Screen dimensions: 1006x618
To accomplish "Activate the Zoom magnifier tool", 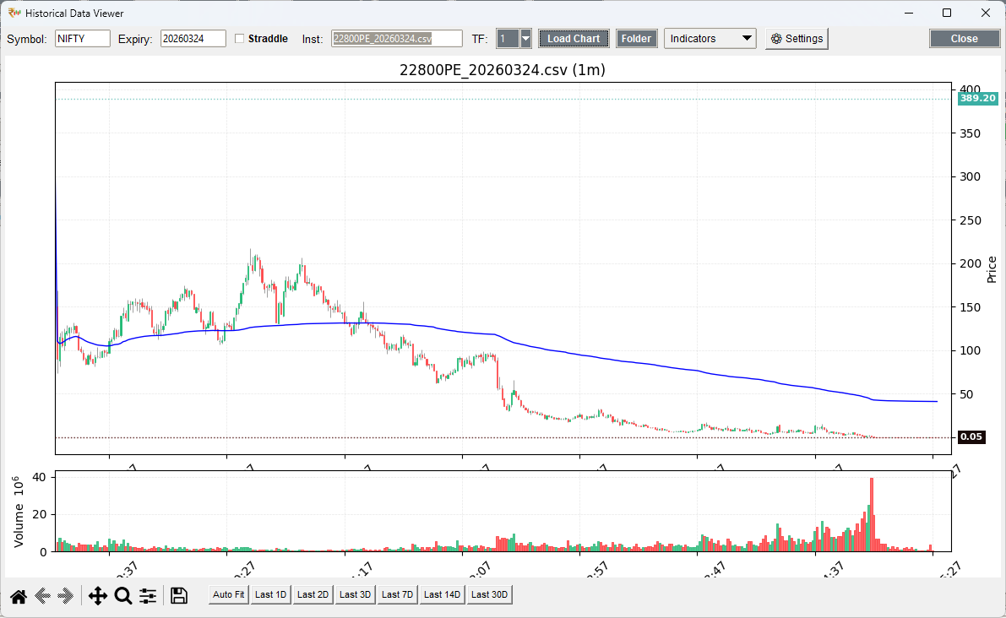I will point(122,596).
